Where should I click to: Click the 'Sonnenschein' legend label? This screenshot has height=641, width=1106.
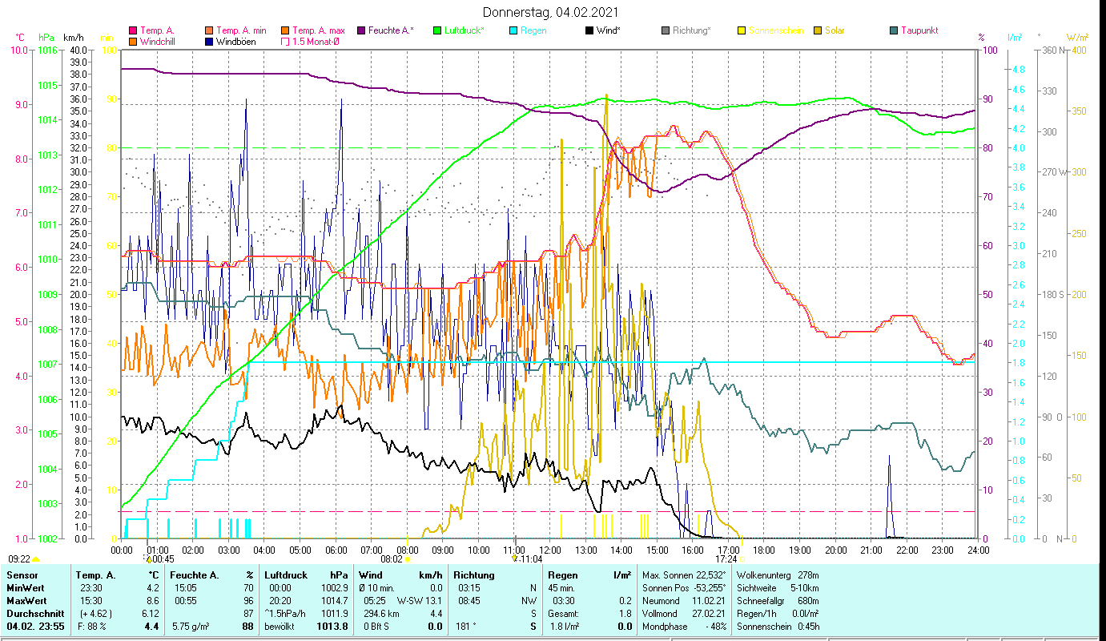tap(774, 30)
